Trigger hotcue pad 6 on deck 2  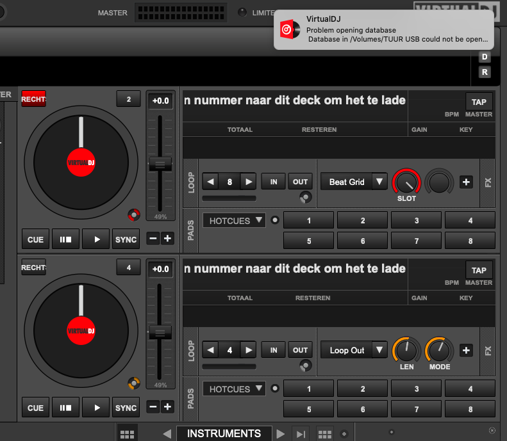point(363,241)
